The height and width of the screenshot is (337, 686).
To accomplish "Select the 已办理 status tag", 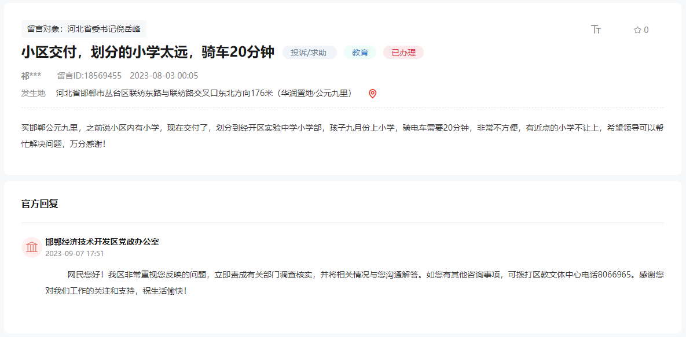I will tap(403, 53).
